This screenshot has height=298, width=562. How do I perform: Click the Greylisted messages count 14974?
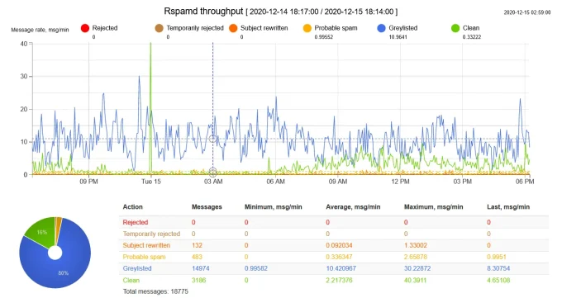click(x=200, y=268)
